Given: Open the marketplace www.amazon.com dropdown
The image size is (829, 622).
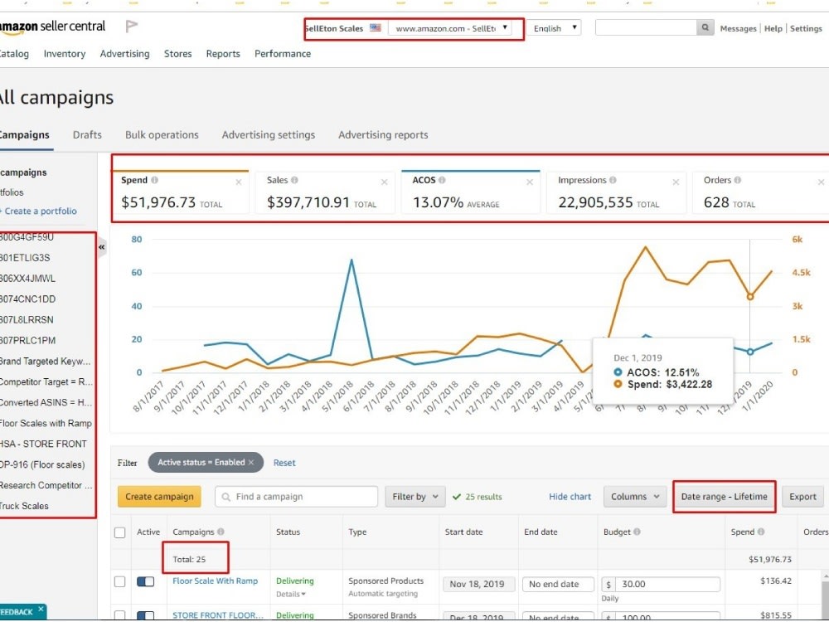Looking at the screenshot, I should 450,28.
